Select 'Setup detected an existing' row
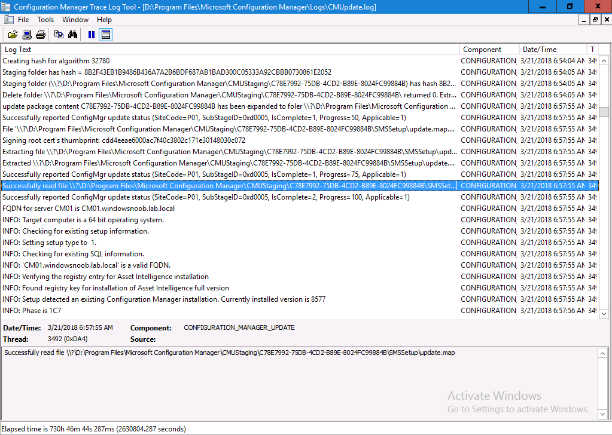 coord(300,299)
